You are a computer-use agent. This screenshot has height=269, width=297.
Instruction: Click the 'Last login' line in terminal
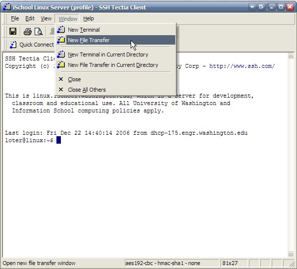pos(126,133)
